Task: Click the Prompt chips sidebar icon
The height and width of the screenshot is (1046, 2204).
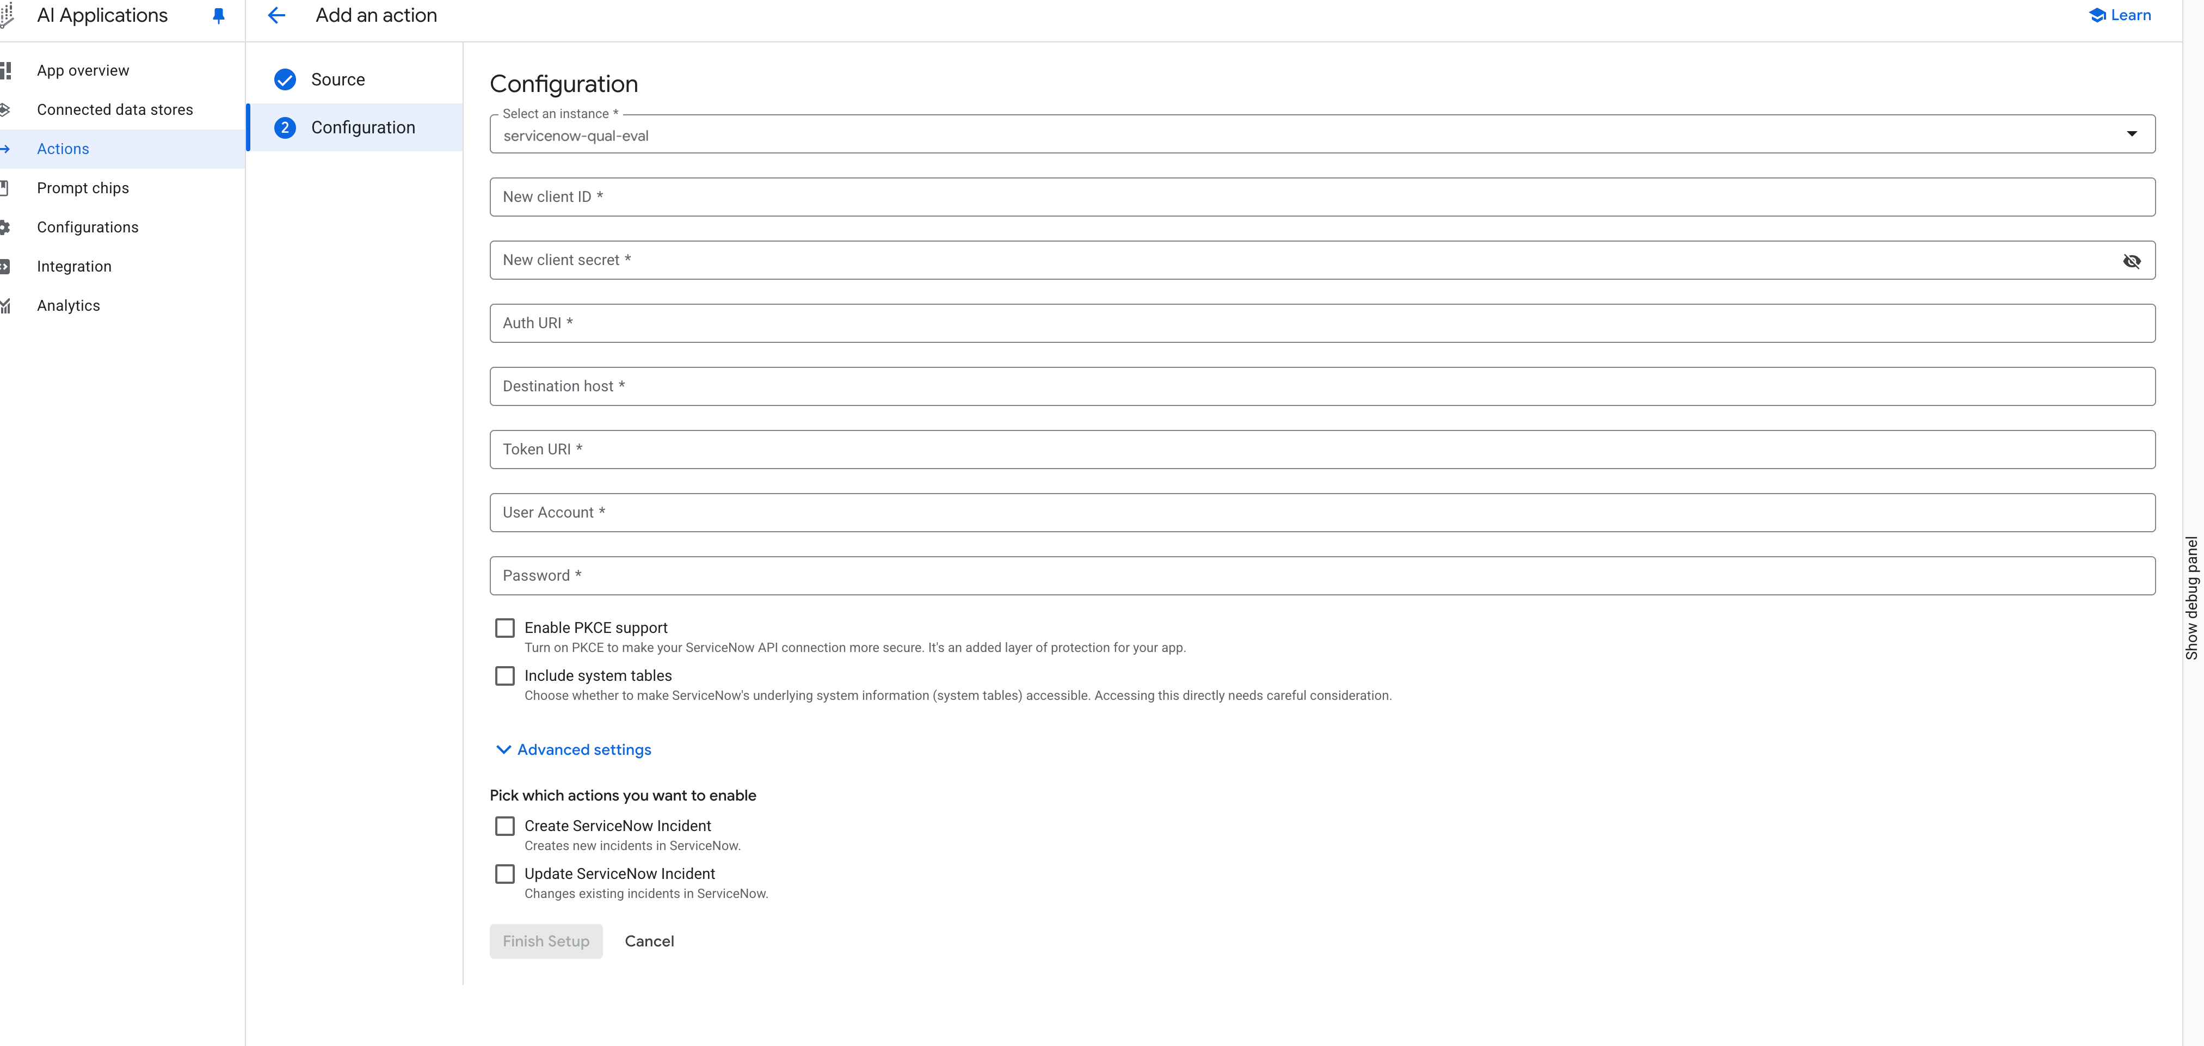Action: click(x=7, y=187)
